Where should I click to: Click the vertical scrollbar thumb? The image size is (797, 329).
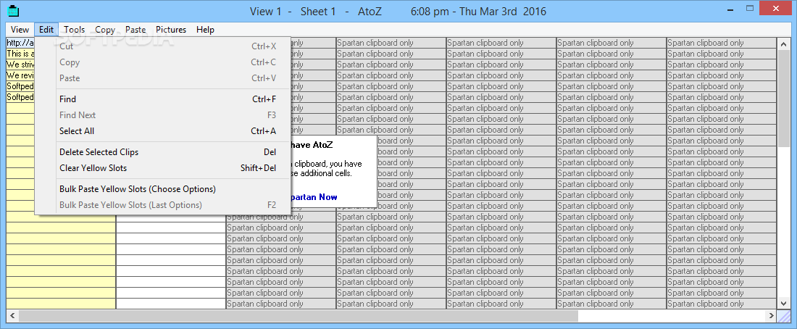(783, 98)
